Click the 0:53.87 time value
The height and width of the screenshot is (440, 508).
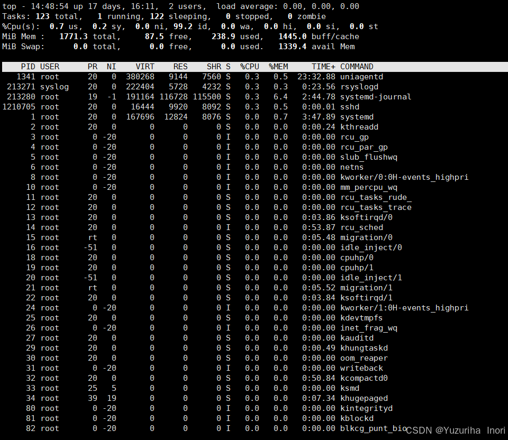tap(319, 227)
